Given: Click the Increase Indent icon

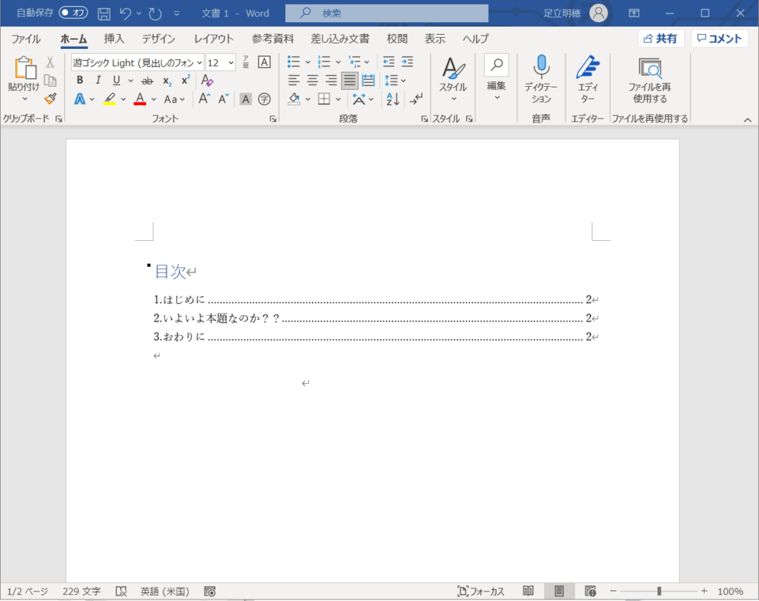Looking at the screenshot, I should pyautogui.click(x=407, y=62).
